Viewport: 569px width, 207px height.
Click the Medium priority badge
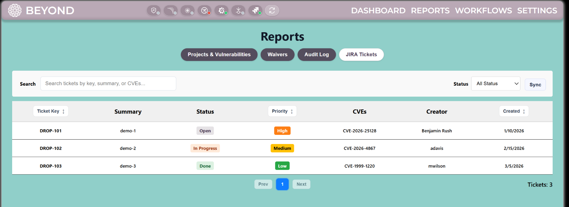click(x=282, y=148)
